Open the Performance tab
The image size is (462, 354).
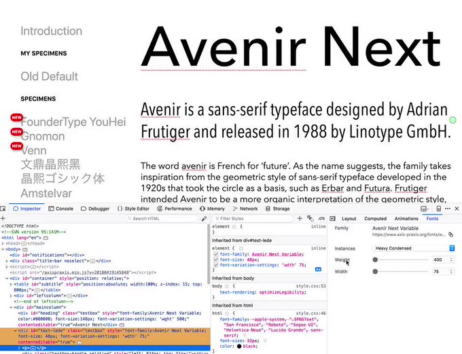[x=175, y=209]
